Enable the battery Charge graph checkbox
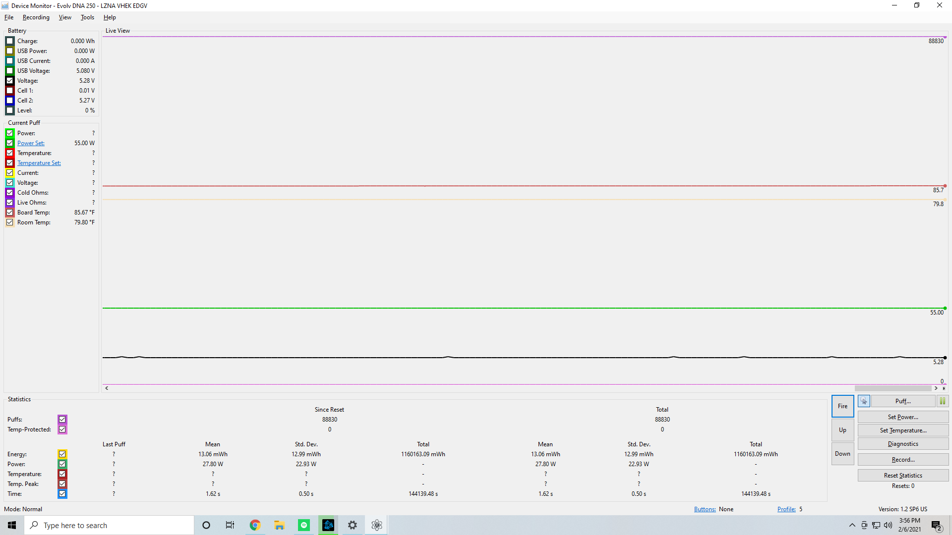 pos(10,41)
